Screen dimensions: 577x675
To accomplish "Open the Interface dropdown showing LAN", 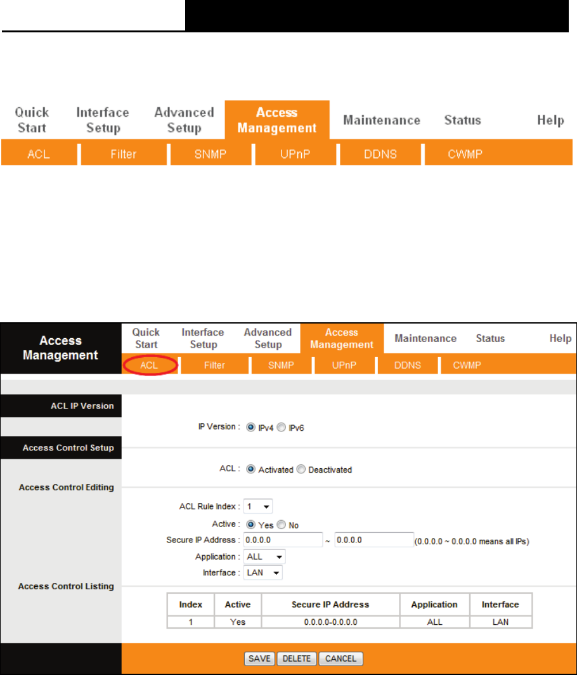I will [x=263, y=573].
